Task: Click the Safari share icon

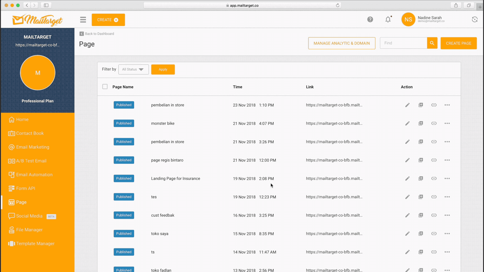Action: tap(456, 5)
